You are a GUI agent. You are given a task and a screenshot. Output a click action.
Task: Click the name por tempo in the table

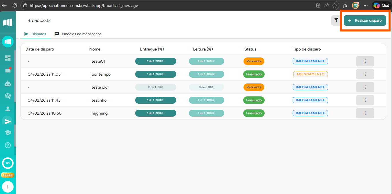point(101,74)
